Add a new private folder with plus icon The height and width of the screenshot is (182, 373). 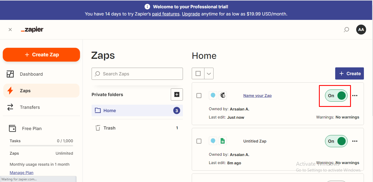[177, 94]
